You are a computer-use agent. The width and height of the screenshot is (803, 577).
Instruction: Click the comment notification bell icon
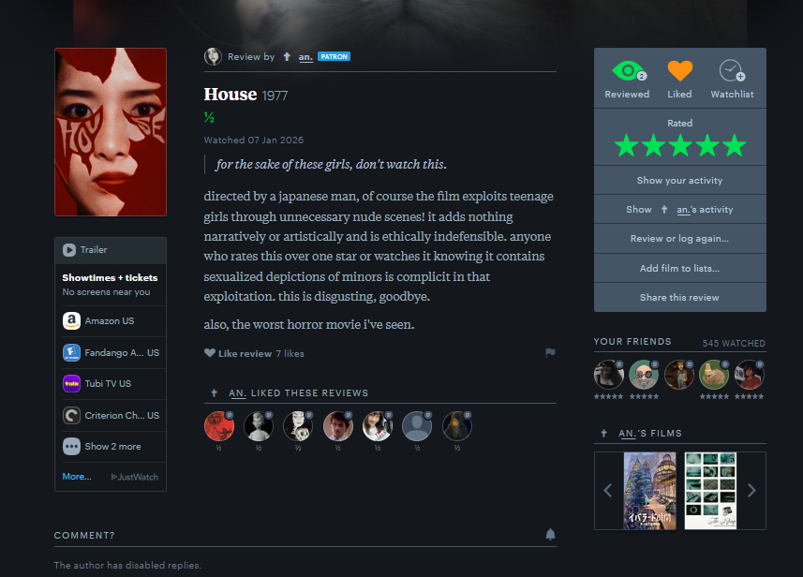click(550, 535)
